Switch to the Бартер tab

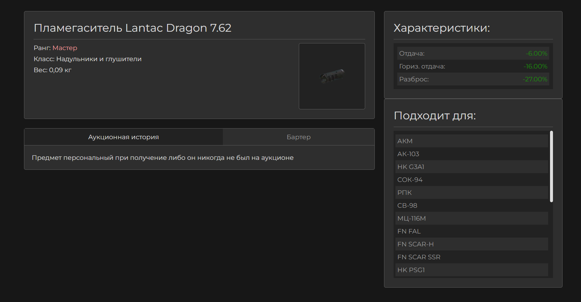(298, 137)
